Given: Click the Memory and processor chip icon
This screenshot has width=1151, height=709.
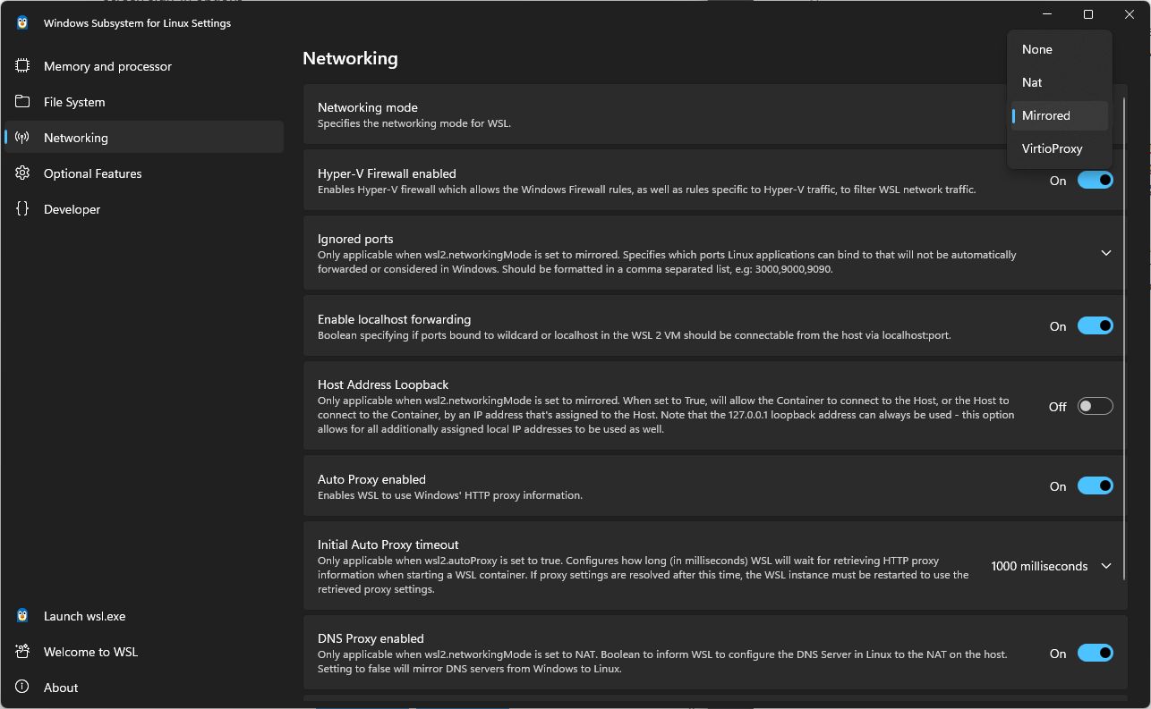Looking at the screenshot, I should pos(22,66).
